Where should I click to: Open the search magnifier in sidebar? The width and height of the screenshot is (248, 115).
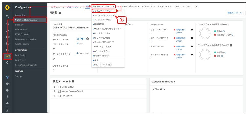coord(7,16)
